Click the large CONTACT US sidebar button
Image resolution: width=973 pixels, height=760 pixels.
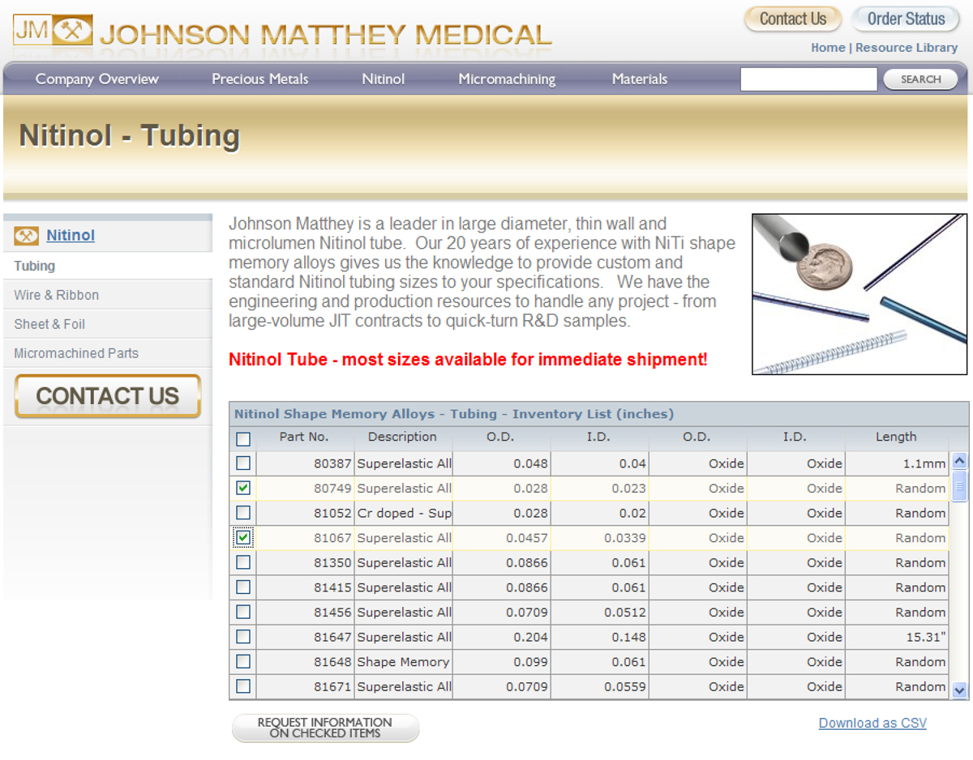pyautogui.click(x=108, y=396)
